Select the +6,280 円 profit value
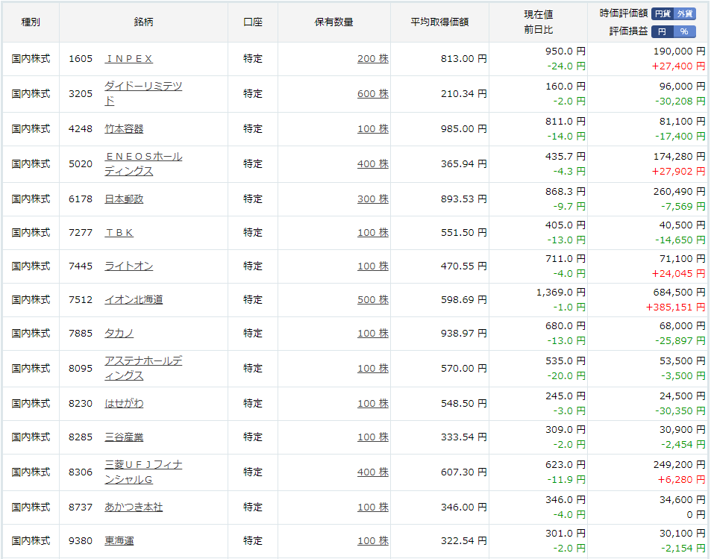The height and width of the screenshot is (559, 711). point(681,479)
